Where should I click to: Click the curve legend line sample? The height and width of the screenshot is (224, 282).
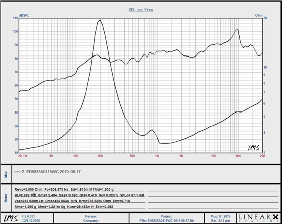tap(18, 172)
